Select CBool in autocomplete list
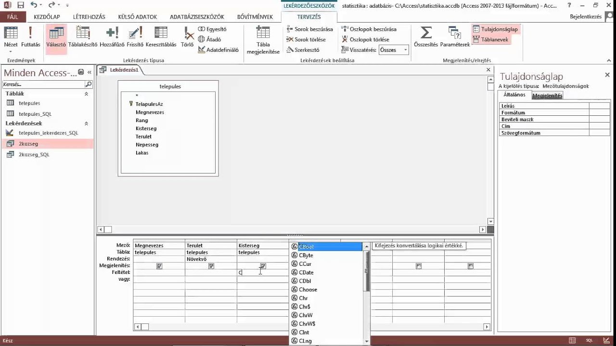 [x=326, y=247]
